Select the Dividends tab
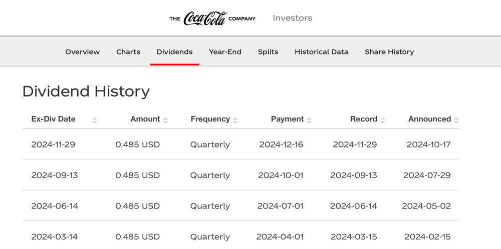Viewport: 501px width, 249px height. (x=174, y=52)
